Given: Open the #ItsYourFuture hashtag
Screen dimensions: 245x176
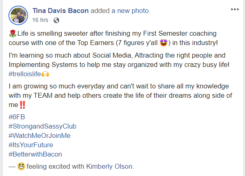Looking at the screenshot, I should 30,145.
